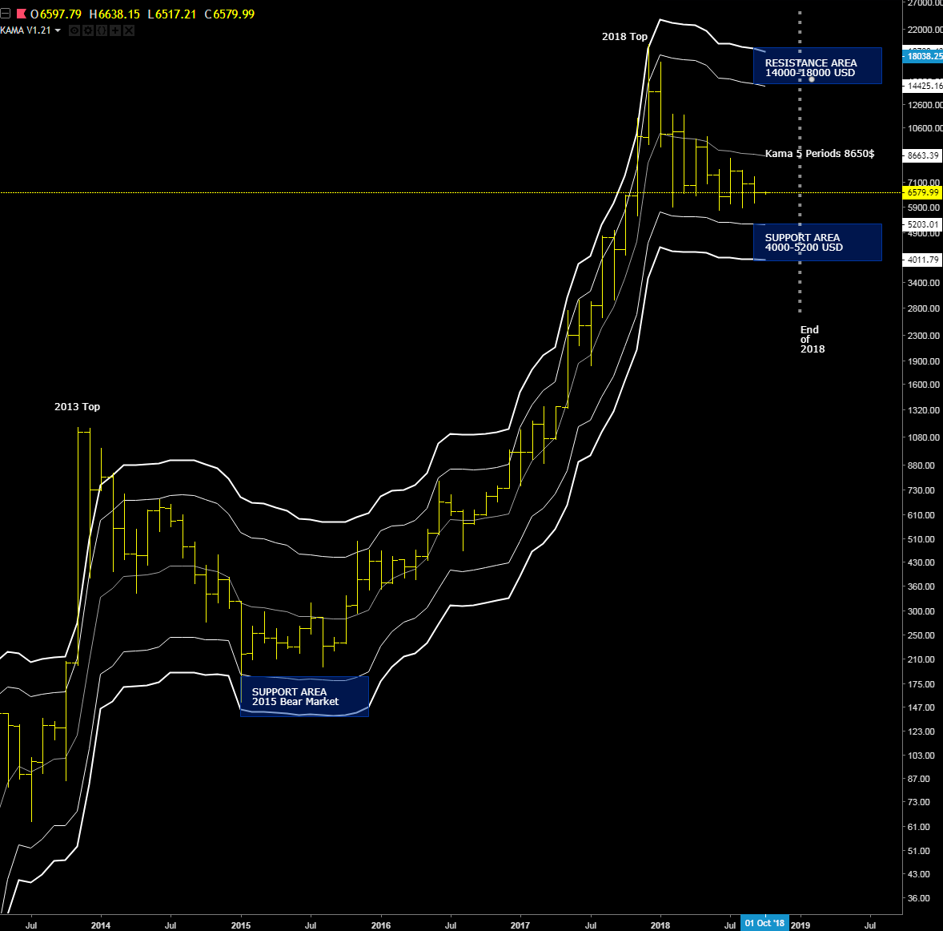This screenshot has width=943, height=931.
Task: Select the SUPPORT AREA 4000-5200 USD box
Action: pos(817,242)
